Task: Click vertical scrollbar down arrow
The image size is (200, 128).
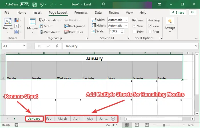Action: pyautogui.click(x=197, y=114)
